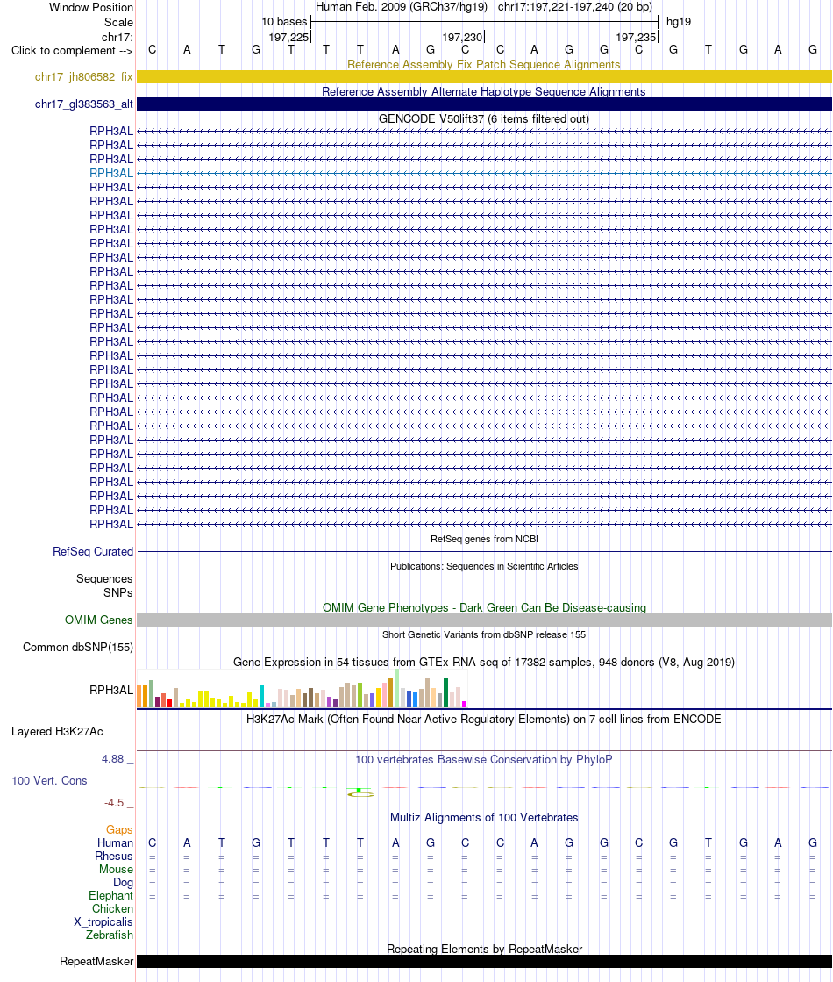
Task: Click the 'hg19' text beside scale bar
Action: pos(679,22)
